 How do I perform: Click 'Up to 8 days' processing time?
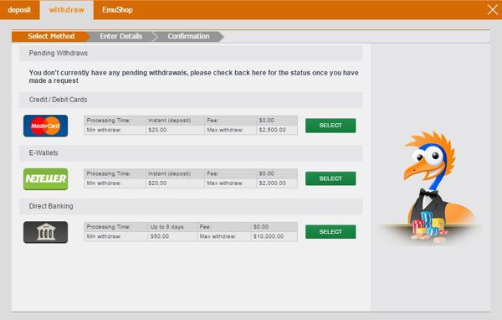[166, 227]
